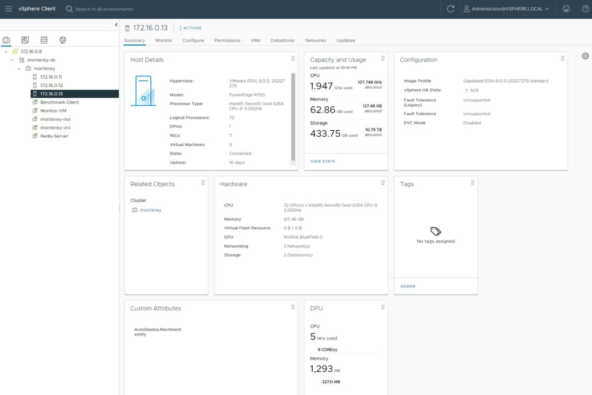Open the Datastores tab

point(283,40)
